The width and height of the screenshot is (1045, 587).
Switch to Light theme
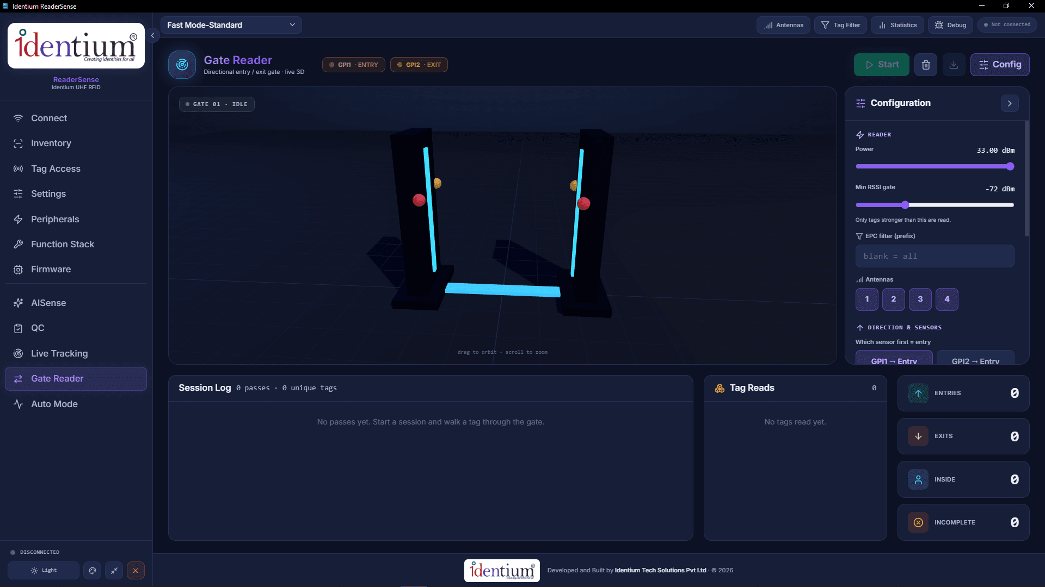point(44,571)
